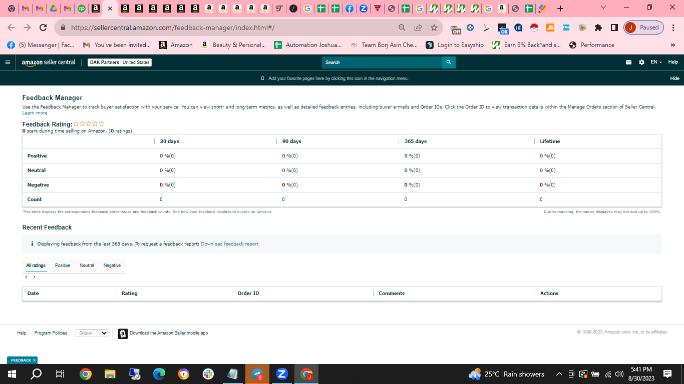Switch to the first Chrome browser tab
Image resolution: width=684 pixels, height=384 pixels.
coord(12,8)
